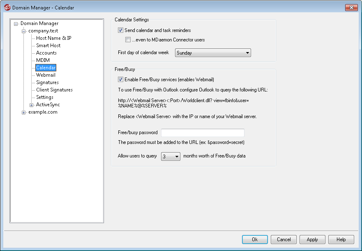362x251 pixels.
Task: Open First day of calendar week dropdown
Action: pos(212,53)
